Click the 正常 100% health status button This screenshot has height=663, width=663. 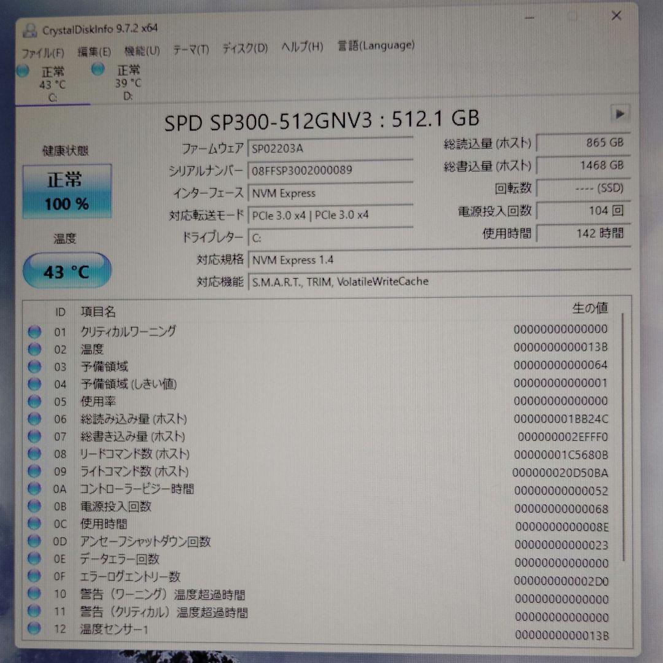[x=66, y=190]
